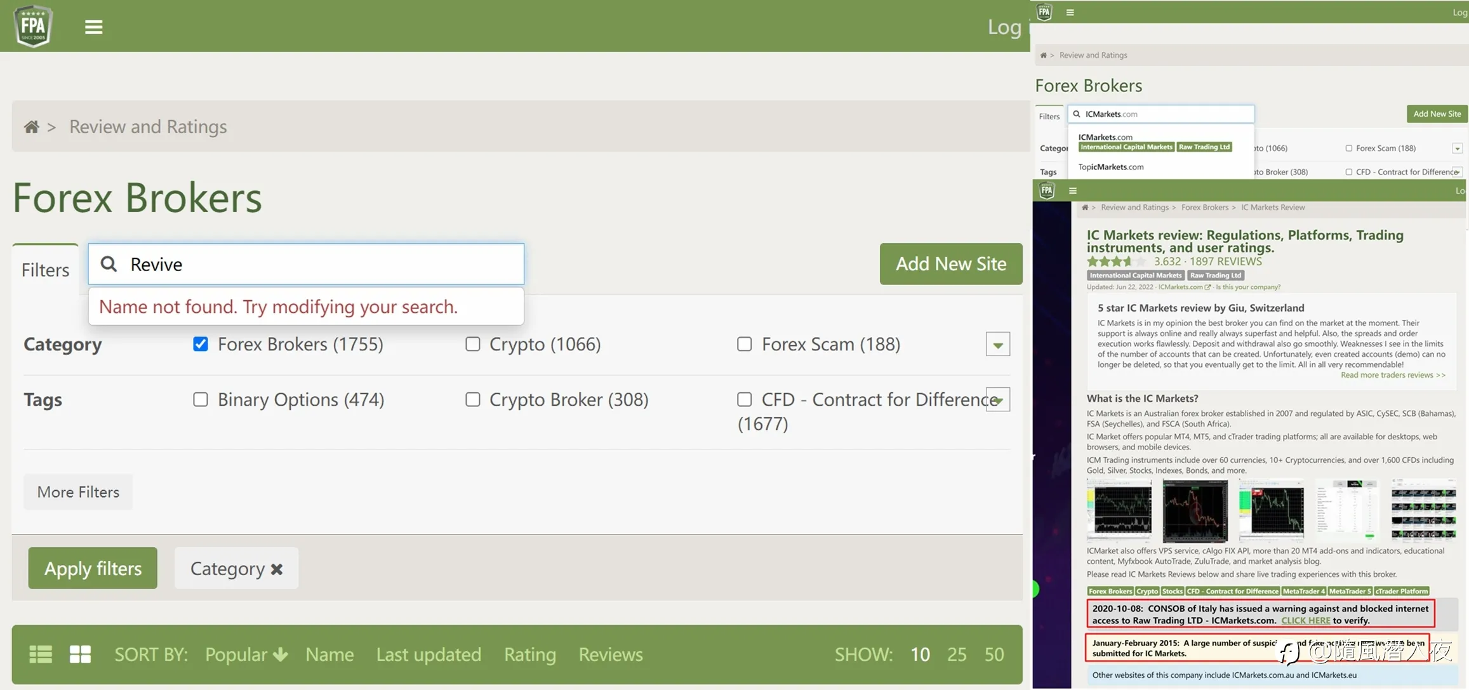Viewport: 1469px width, 690px height.
Task: Check the CFD - Contract for Difference tag
Action: point(745,399)
